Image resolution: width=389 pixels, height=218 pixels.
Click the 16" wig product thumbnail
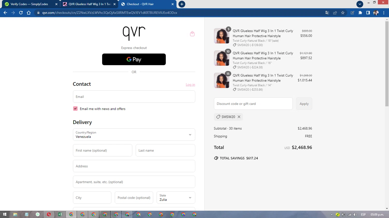pos(221,58)
